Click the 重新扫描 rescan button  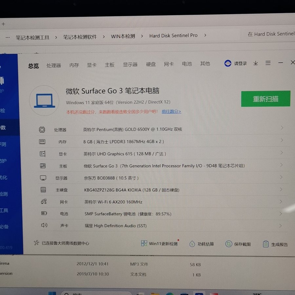click(265, 99)
